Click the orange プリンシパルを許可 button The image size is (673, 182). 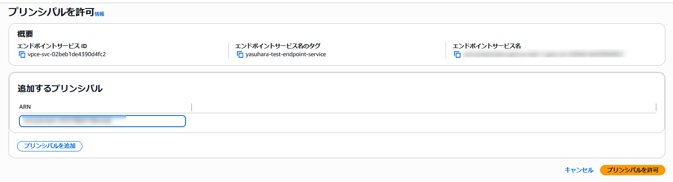[x=632, y=170]
